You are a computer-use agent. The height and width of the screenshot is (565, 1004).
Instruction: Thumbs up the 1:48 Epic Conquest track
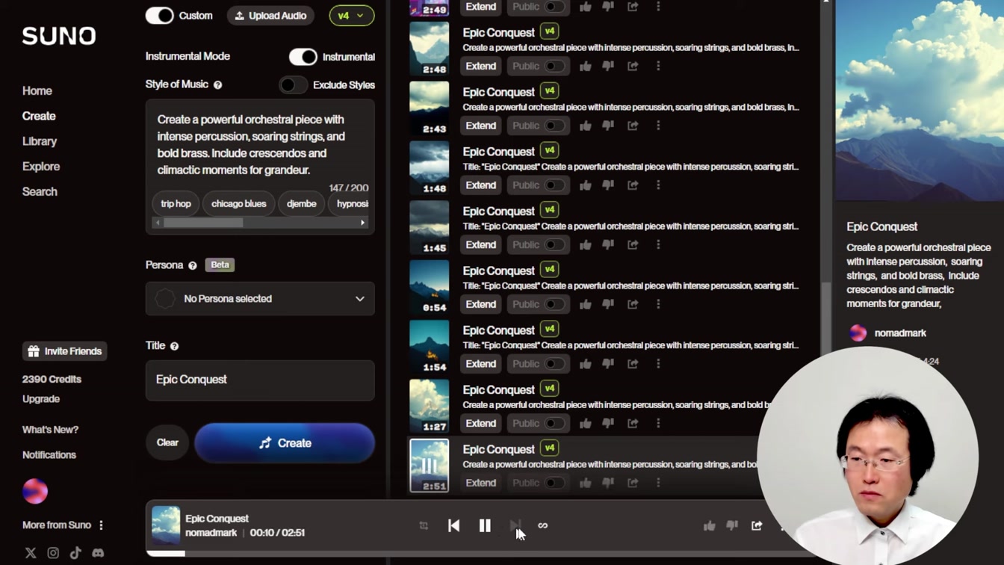[x=586, y=185]
